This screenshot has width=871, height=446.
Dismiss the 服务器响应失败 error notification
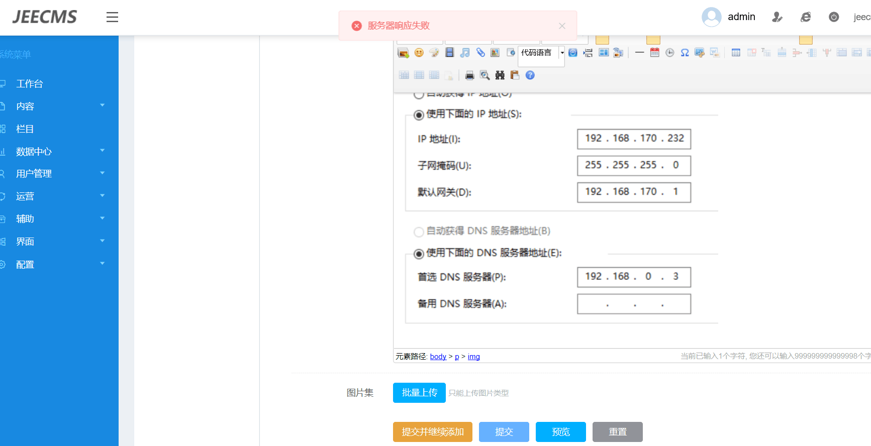point(562,26)
